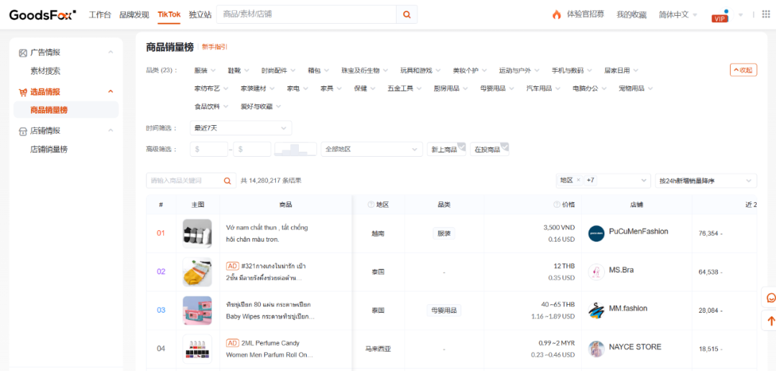
Task: Click the magnifier in product keyword box
Action: click(227, 180)
